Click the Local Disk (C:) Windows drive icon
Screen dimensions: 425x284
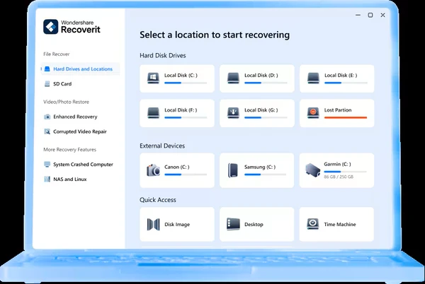pyautogui.click(x=153, y=78)
